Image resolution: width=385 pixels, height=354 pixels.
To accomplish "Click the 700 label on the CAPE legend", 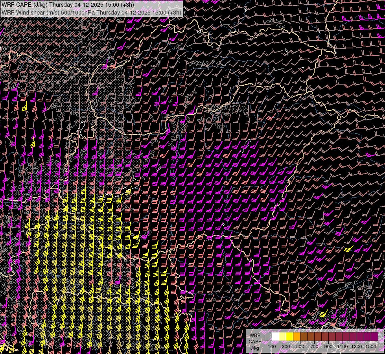I will click(314, 347).
